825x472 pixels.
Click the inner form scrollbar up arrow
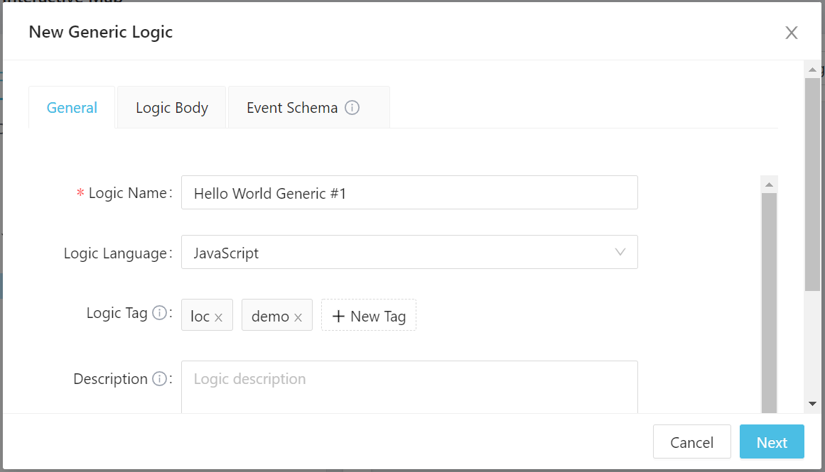point(769,185)
